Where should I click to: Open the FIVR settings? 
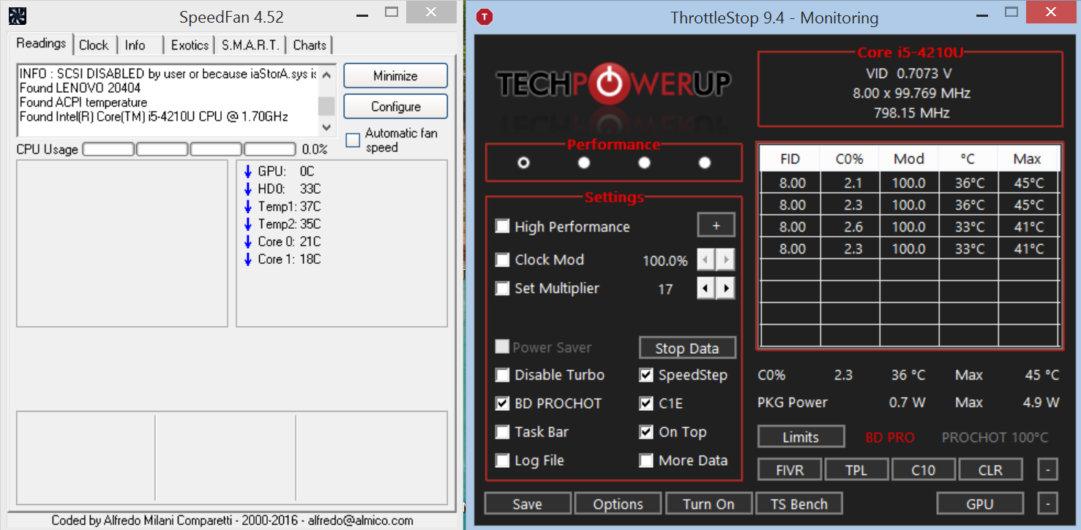[x=790, y=469]
